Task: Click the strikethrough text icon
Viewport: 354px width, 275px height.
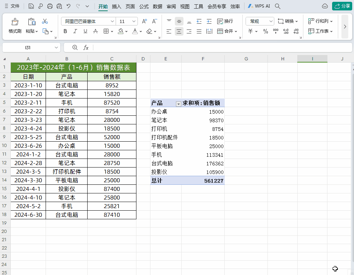Action: coord(96,31)
